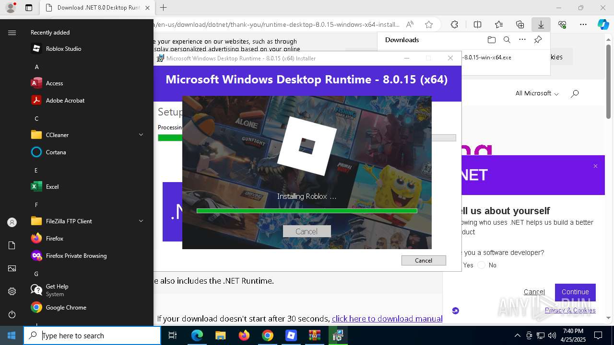The height and width of the screenshot is (345, 614).
Task: Open the notification center
Action: tap(598, 335)
